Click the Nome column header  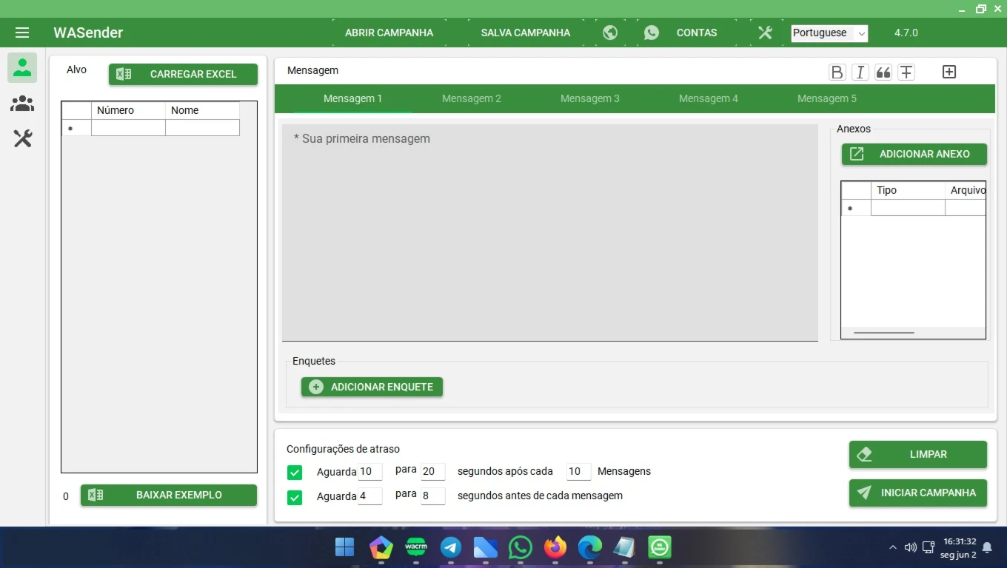pyautogui.click(x=202, y=110)
